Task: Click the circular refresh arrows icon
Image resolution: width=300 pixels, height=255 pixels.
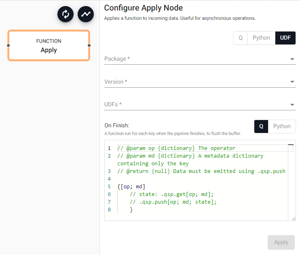Action: [65, 14]
